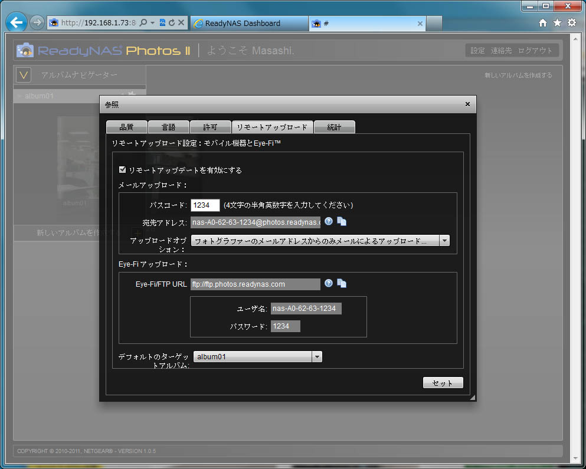586x469 pixels.
Task: Open browser home icon
Action: tap(543, 23)
